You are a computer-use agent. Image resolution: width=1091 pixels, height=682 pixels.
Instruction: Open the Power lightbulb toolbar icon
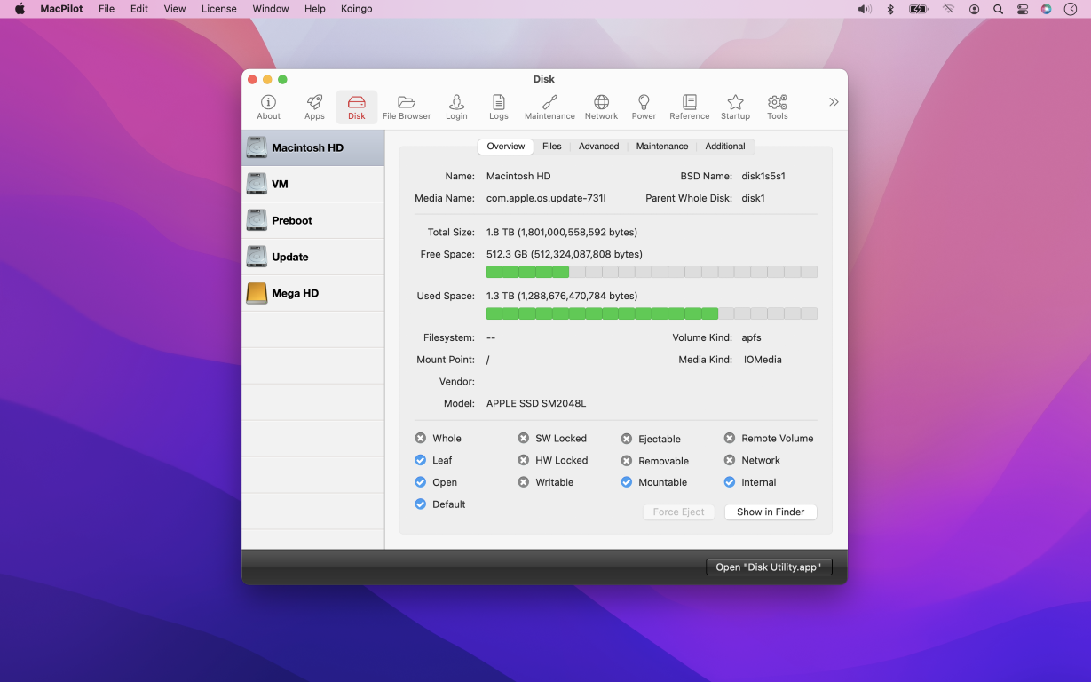coord(644,107)
